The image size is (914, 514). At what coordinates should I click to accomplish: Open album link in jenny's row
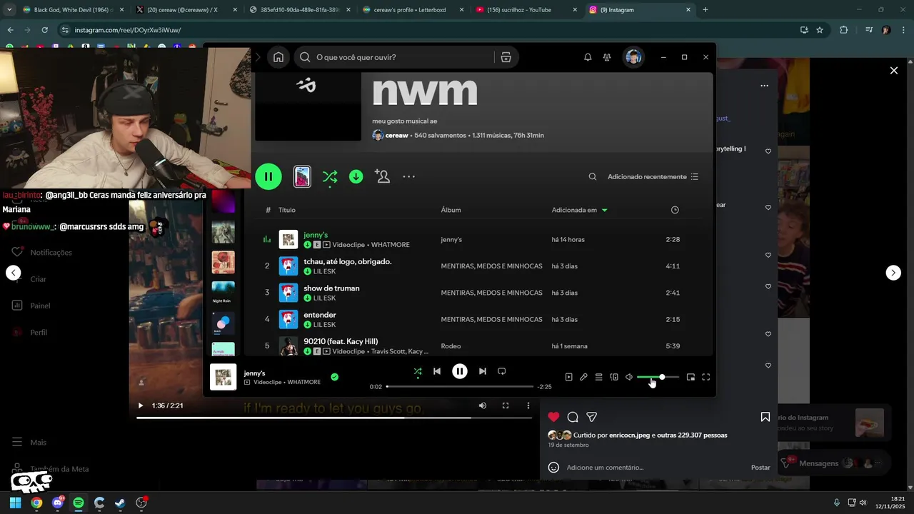pyautogui.click(x=451, y=240)
